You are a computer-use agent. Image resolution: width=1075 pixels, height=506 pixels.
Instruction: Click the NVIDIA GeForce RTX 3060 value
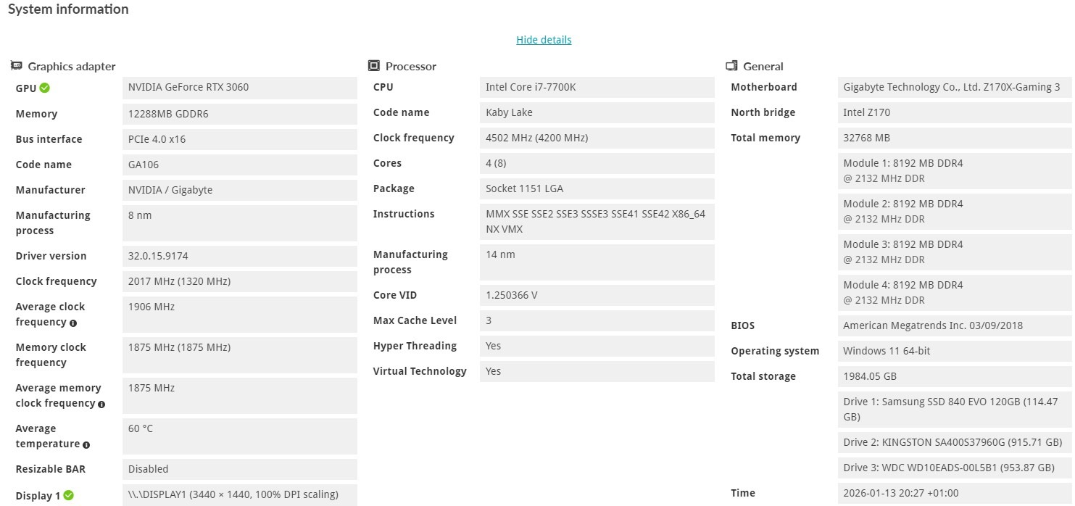pyautogui.click(x=188, y=88)
